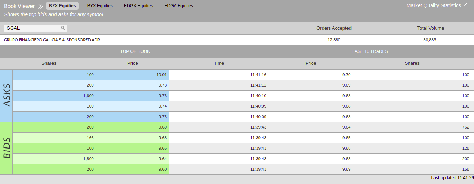Click the double chevron after Book Viewer
The height and width of the screenshot is (184, 474).
coord(41,6)
